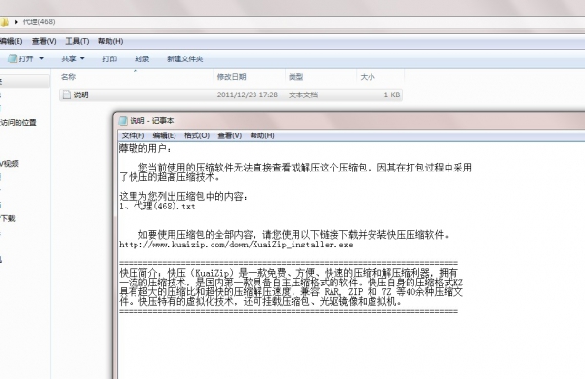Viewport: 585px width, 379px height.
Task: Click the 1 KB size cell
Action: [392, 95]
